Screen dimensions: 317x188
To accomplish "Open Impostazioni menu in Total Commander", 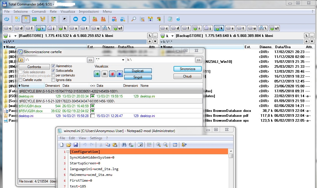I will (89, 12).
